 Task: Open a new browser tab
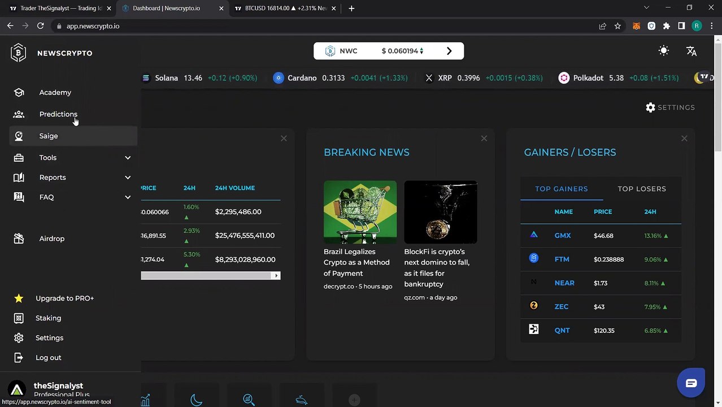(351, 8)
